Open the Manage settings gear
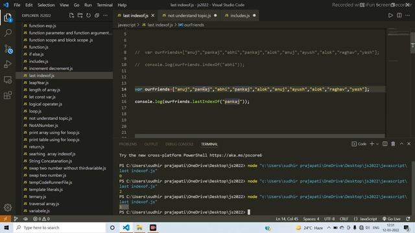The image size is (415, 233). (x=8, y=207)
